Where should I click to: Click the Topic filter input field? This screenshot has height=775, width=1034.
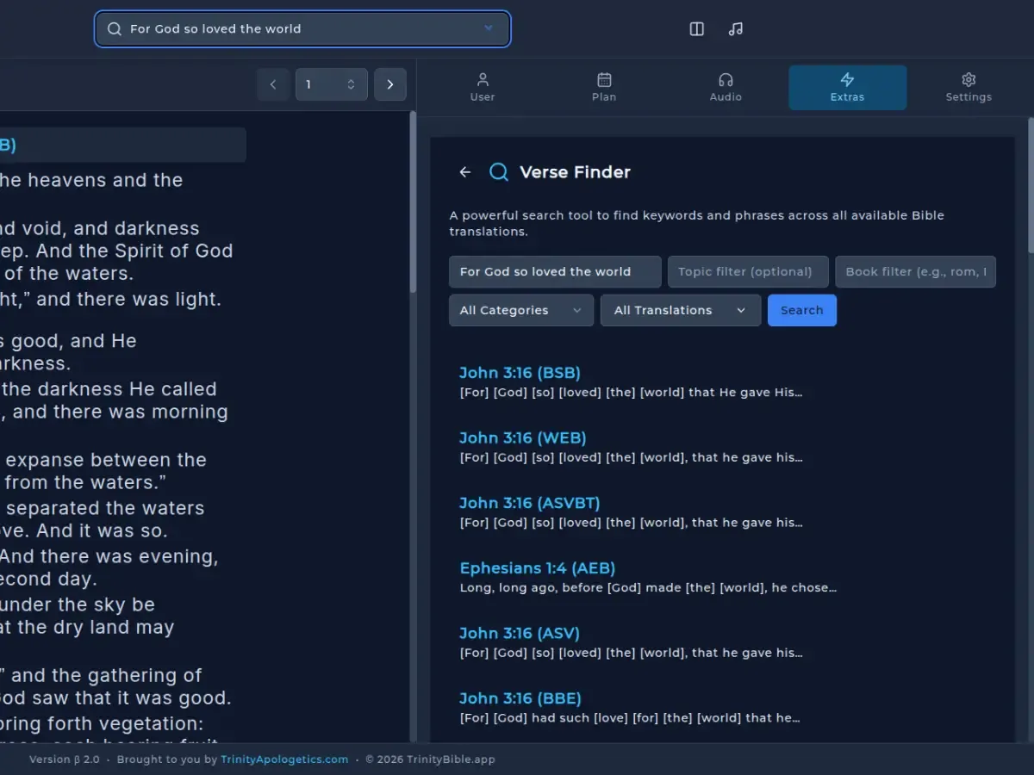[747, 271]
